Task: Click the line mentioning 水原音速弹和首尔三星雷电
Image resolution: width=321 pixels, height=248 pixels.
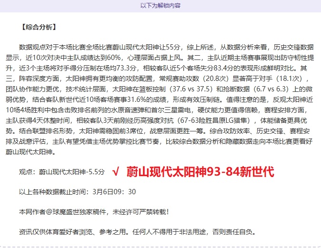Action: point(157,110)
